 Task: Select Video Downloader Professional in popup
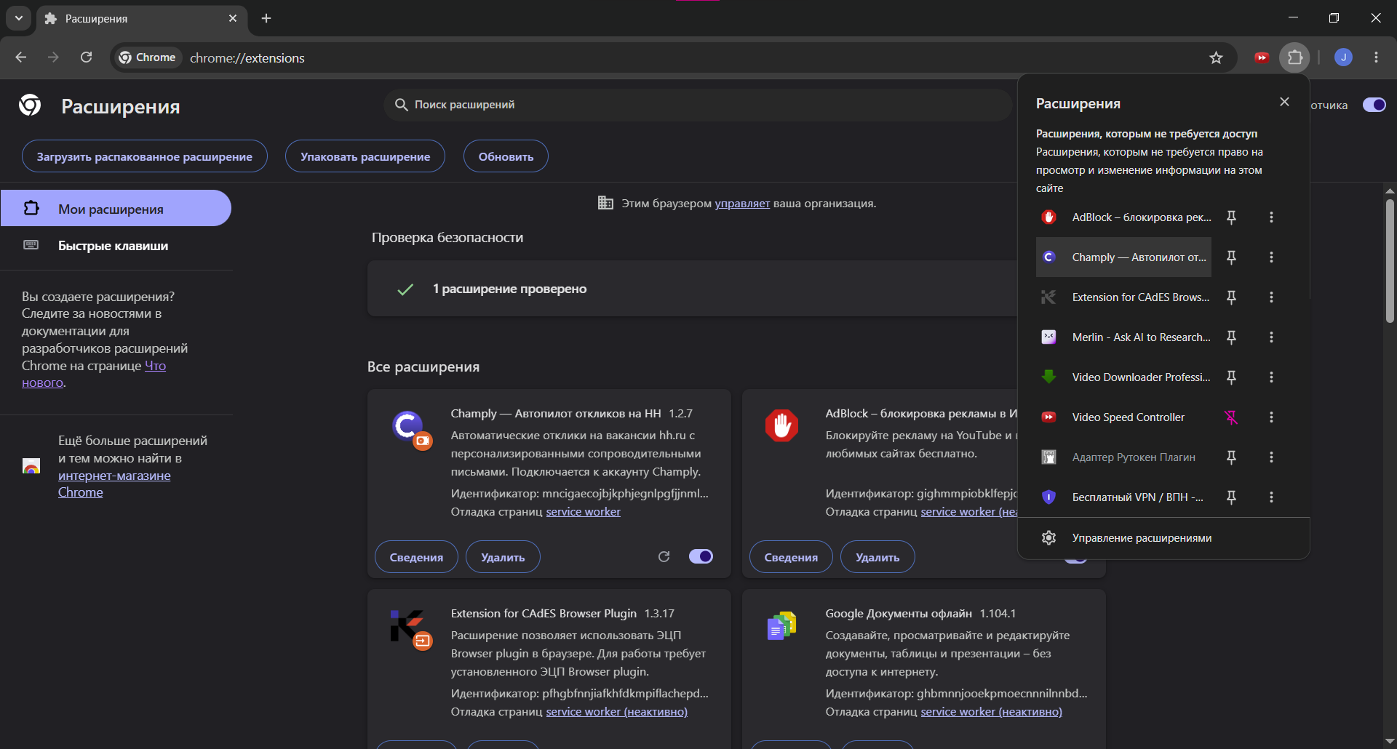coord(1123,377)
